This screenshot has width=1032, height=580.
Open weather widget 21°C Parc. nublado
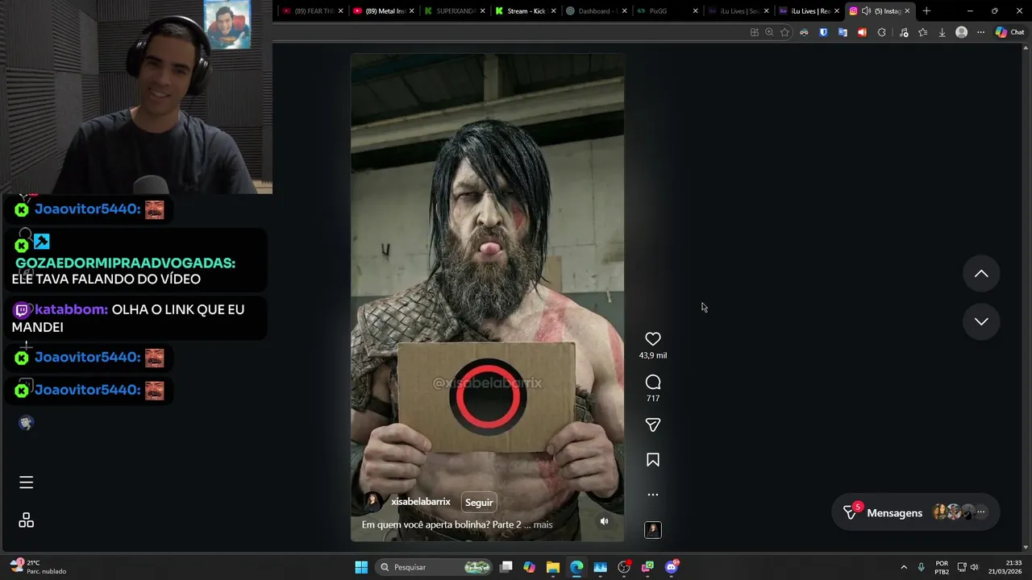(37, 567)
